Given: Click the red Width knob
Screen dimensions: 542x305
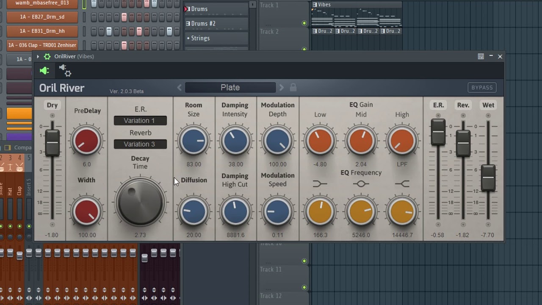Looking at the screenshot, I should pos(87,211).
